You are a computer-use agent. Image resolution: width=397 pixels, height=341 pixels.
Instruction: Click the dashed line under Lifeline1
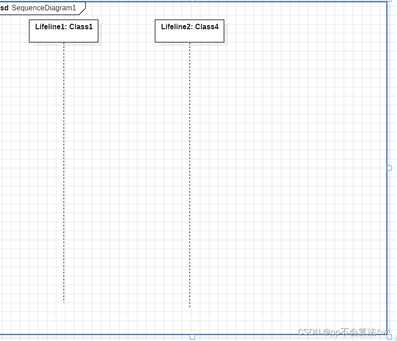point(64,173)
